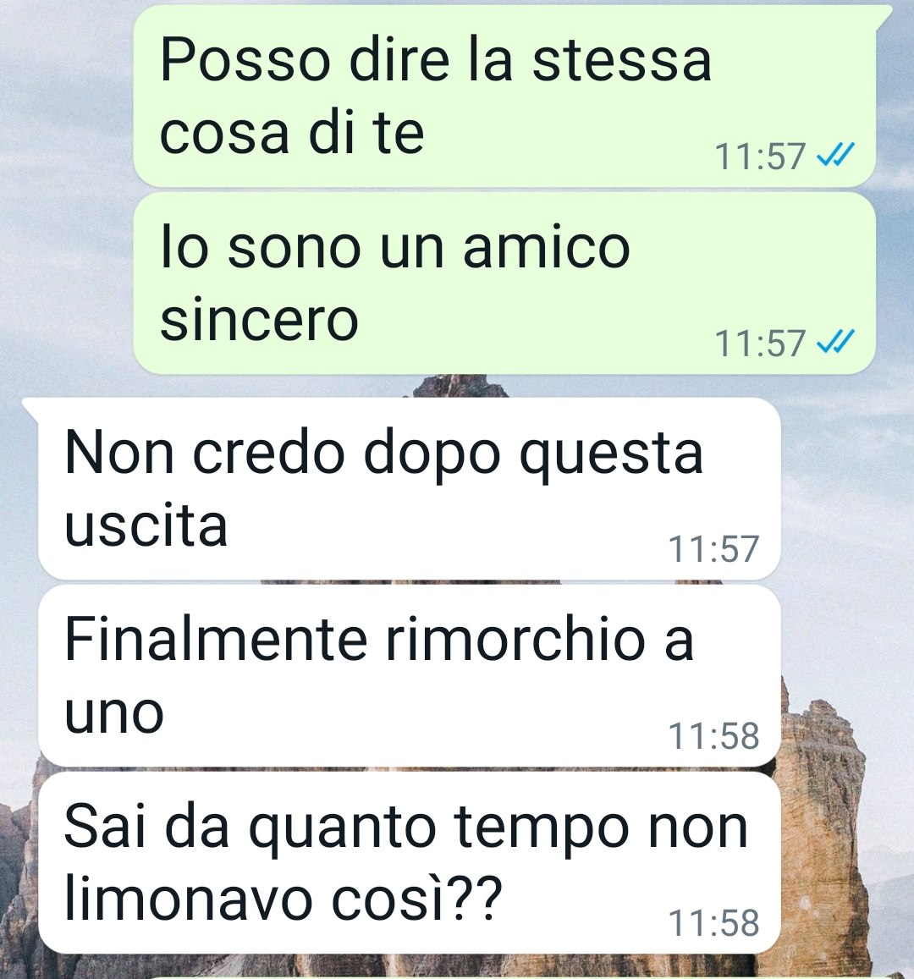
Task: Tap the "Non credo dopo questa uscita" message
Action: coord(410,488)
